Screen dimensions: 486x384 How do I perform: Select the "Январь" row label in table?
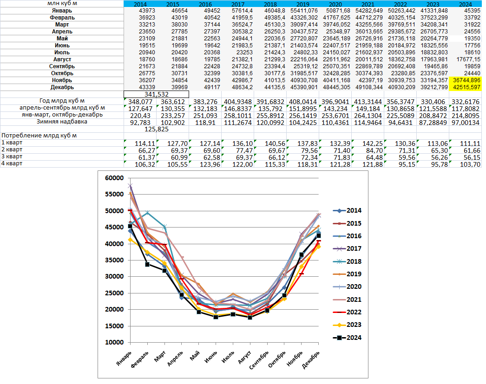(x=62, y=10)
